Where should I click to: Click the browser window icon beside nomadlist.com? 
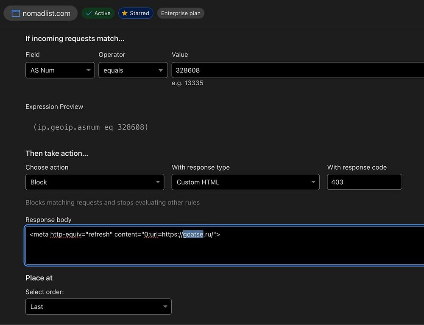coord(16,13)
